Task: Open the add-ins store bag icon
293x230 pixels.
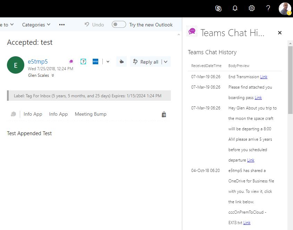Action: 164,114
